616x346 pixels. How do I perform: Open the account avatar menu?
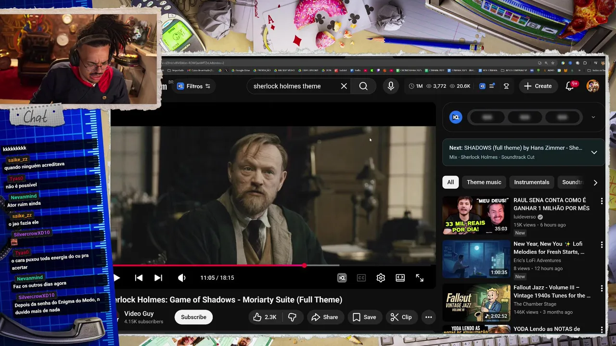point(593,86)
